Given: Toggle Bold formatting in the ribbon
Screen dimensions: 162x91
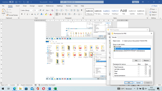Looking at the screenshot, I should pyautogui.click(x=22, y=14).
